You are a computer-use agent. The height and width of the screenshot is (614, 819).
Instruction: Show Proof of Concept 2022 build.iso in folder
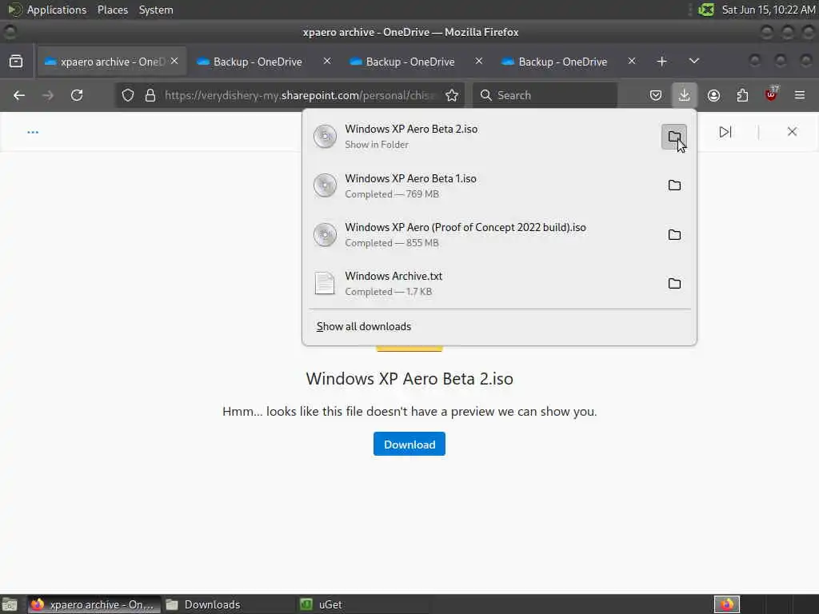pos(674,234)
